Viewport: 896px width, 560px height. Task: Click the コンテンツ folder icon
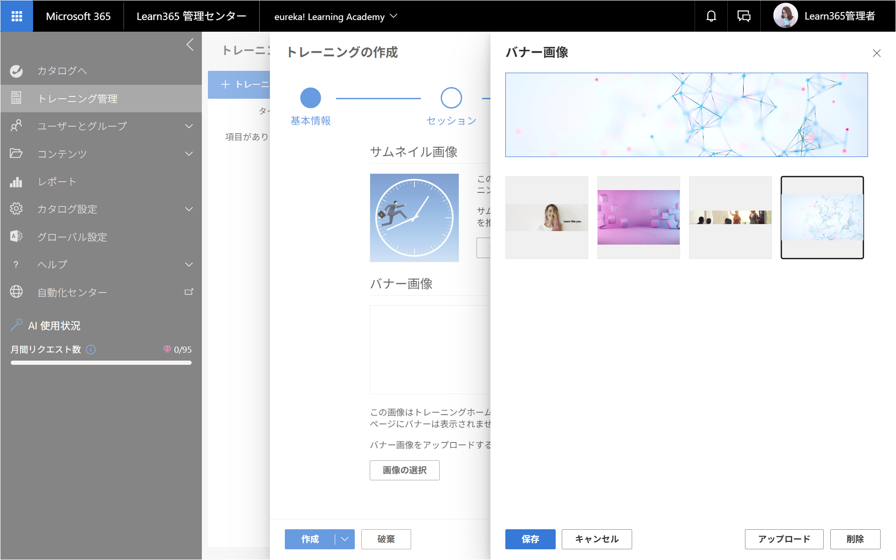click(x=16, y=154)
